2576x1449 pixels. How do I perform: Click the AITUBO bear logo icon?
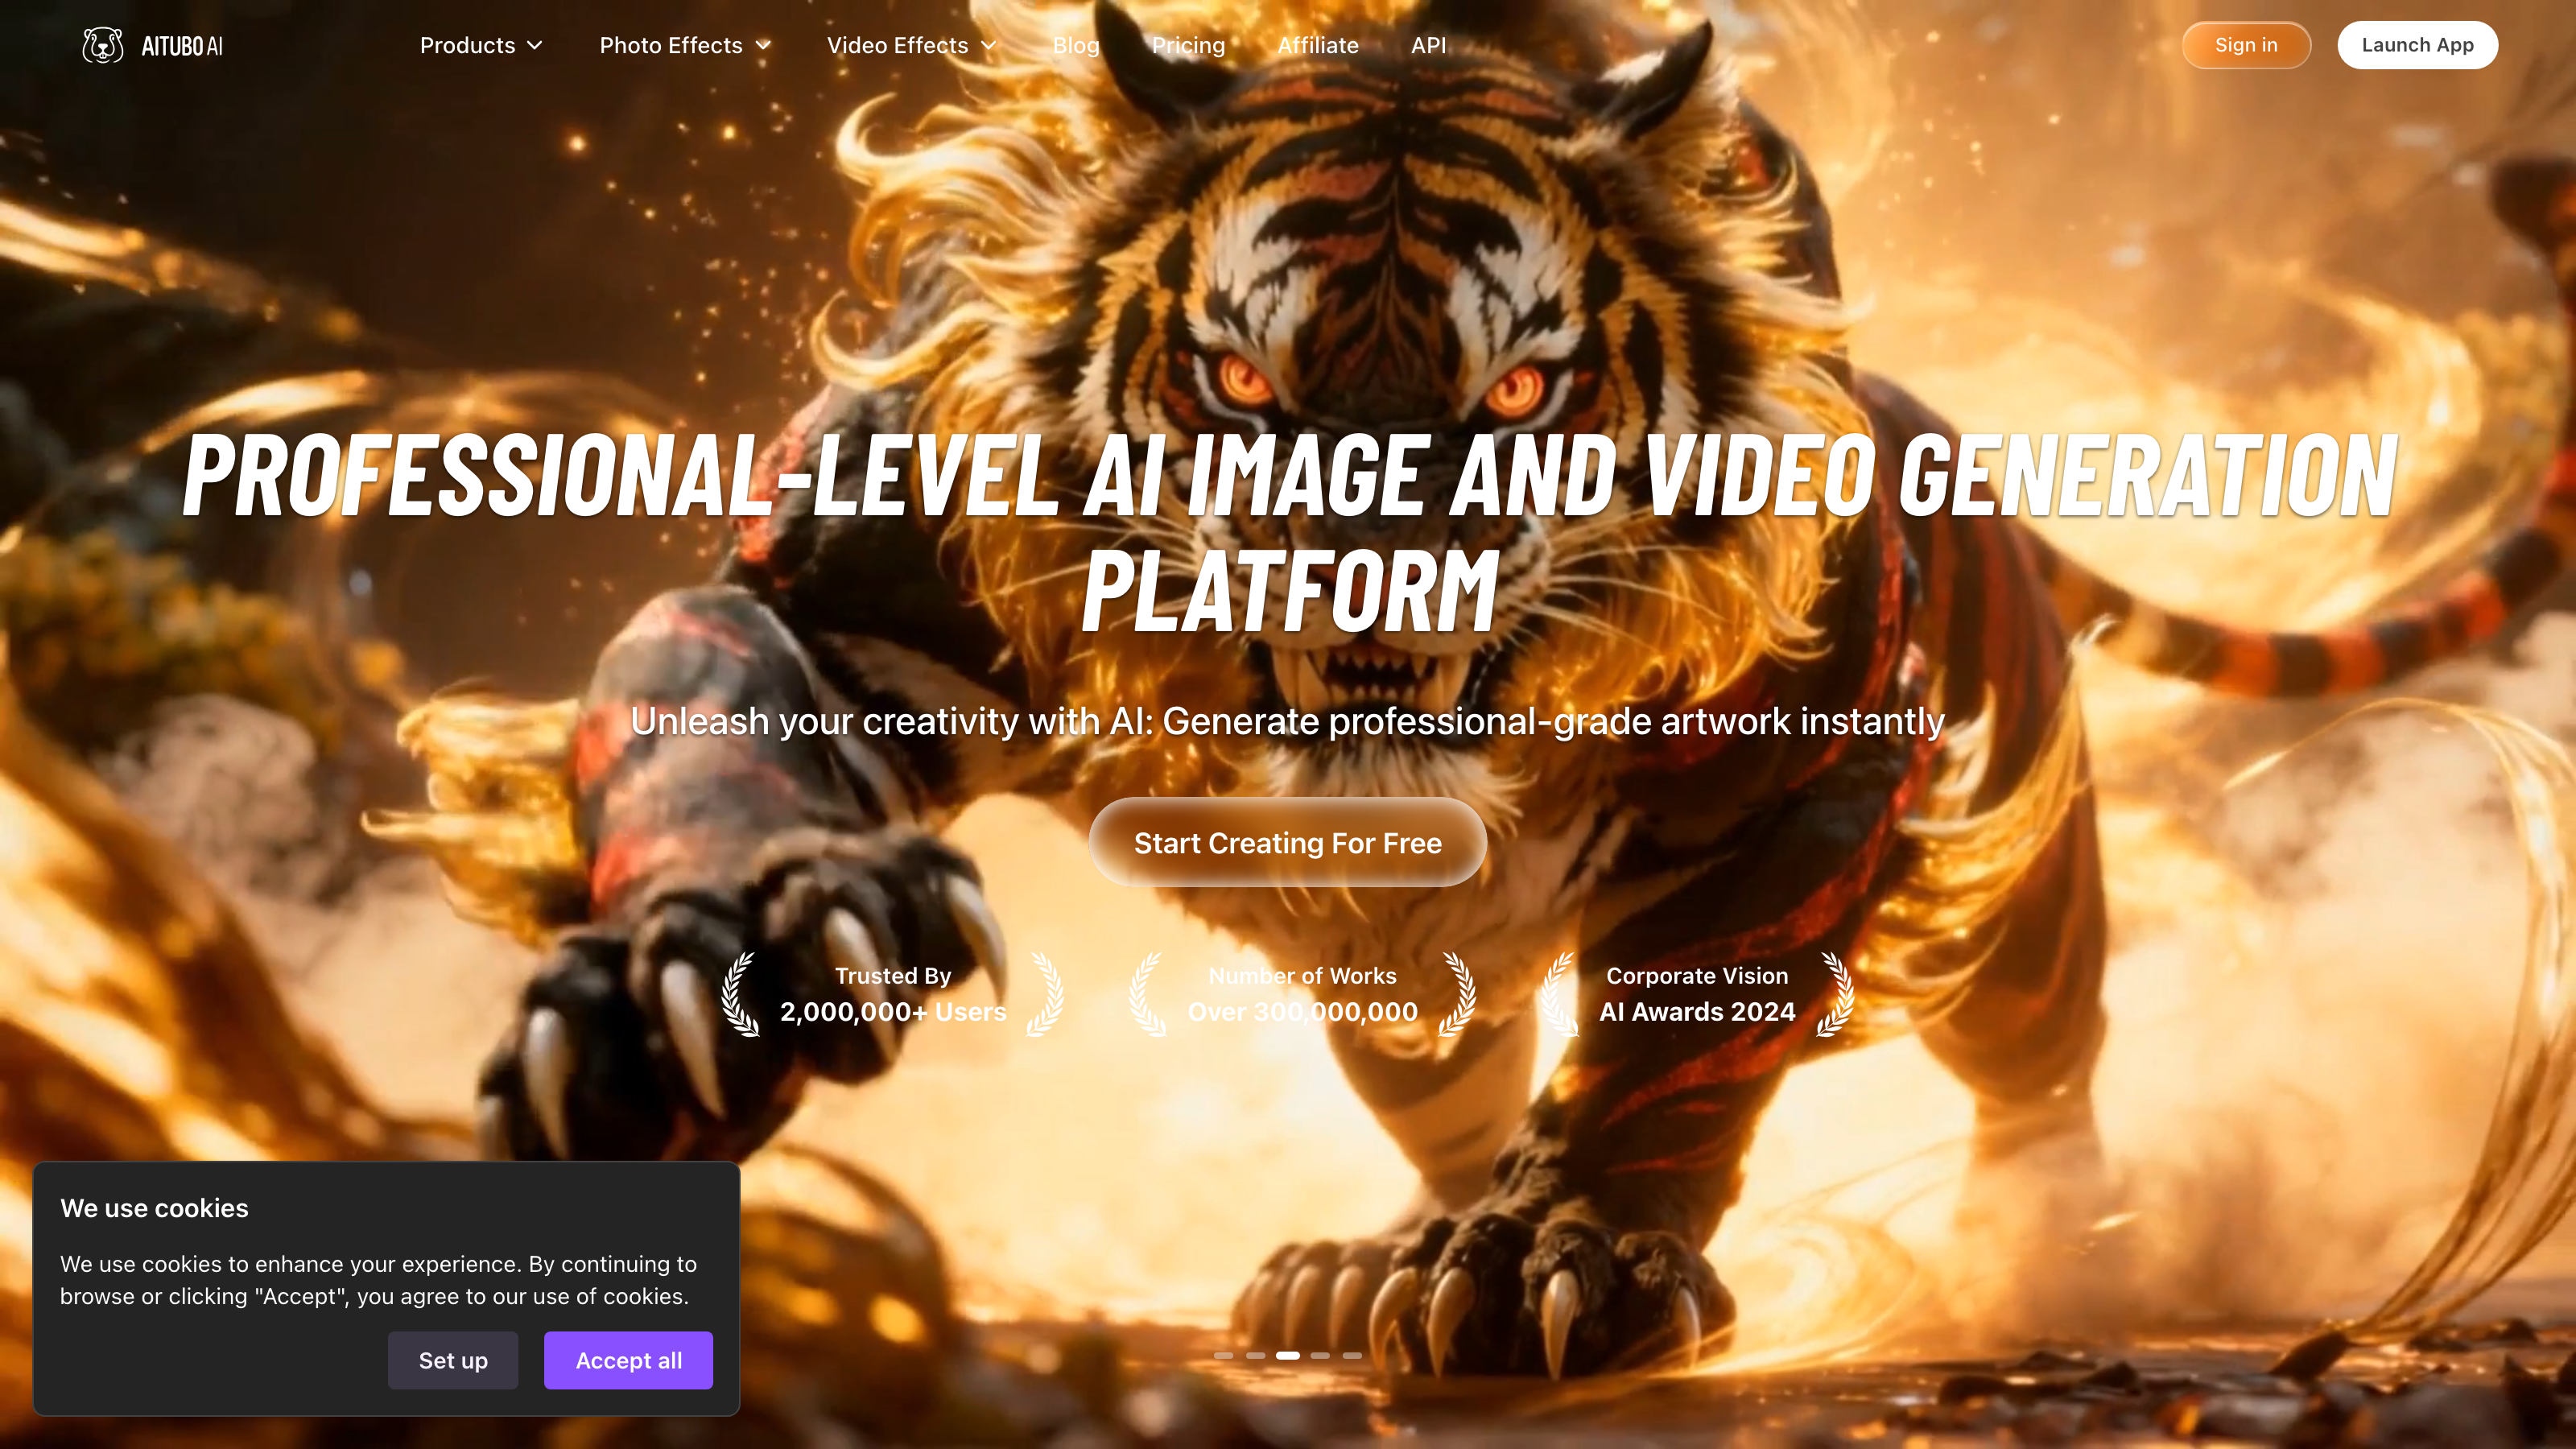click(102, 45)
